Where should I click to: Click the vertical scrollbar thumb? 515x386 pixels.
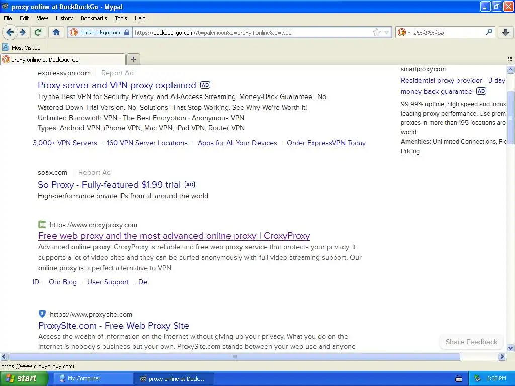click(x=510, y=118)
